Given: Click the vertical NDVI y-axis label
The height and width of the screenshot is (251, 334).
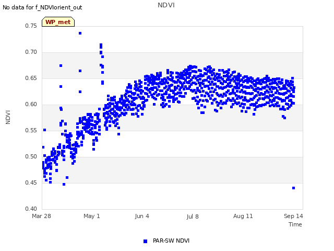Looking at the screenshot, I should point(8,117).
